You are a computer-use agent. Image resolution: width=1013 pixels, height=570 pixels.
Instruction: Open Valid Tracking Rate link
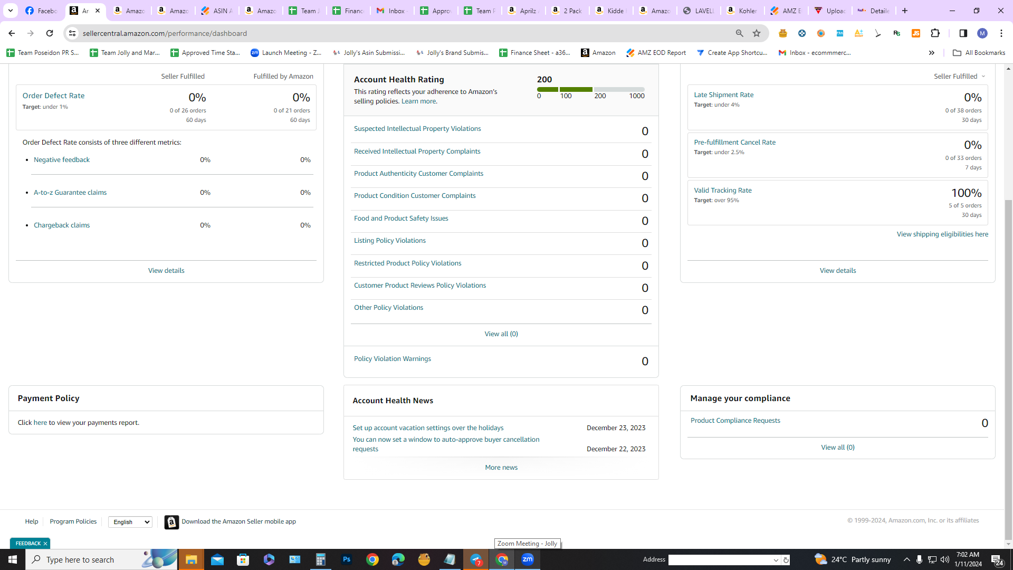[723, 191]
